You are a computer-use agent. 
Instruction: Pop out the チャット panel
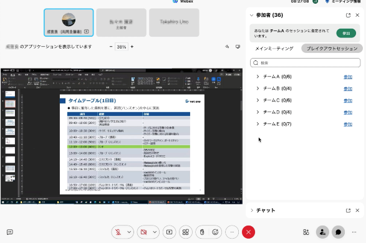348,211
